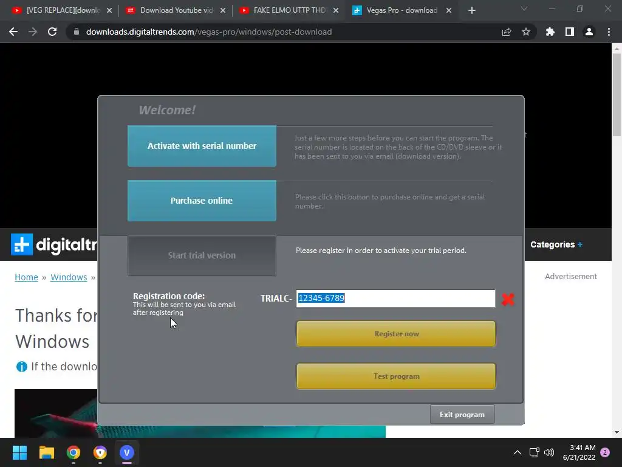Viewport: 622px width, 467px height.
Task: Open the tab search dropdown chevron
Action: pos(524,9)
